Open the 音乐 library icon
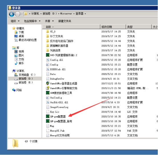This screenshot has height=155, width=158. click(16, 63)
